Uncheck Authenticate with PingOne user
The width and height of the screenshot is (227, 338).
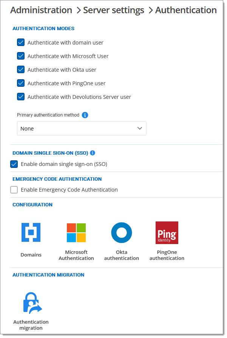coord(21,83)
